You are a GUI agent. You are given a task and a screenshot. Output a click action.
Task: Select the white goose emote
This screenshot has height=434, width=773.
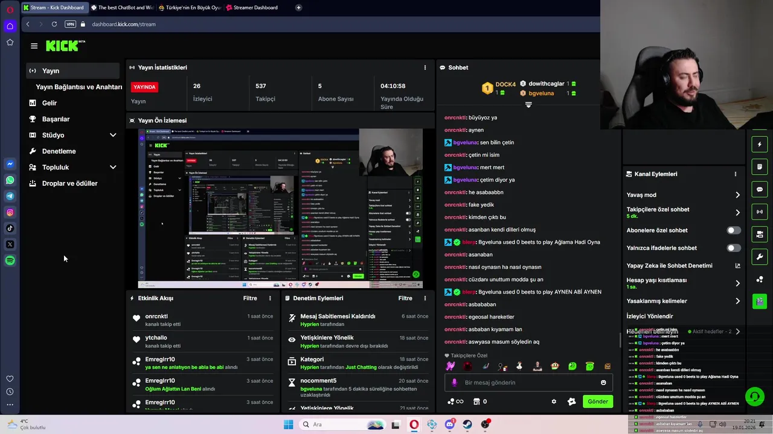519,366
